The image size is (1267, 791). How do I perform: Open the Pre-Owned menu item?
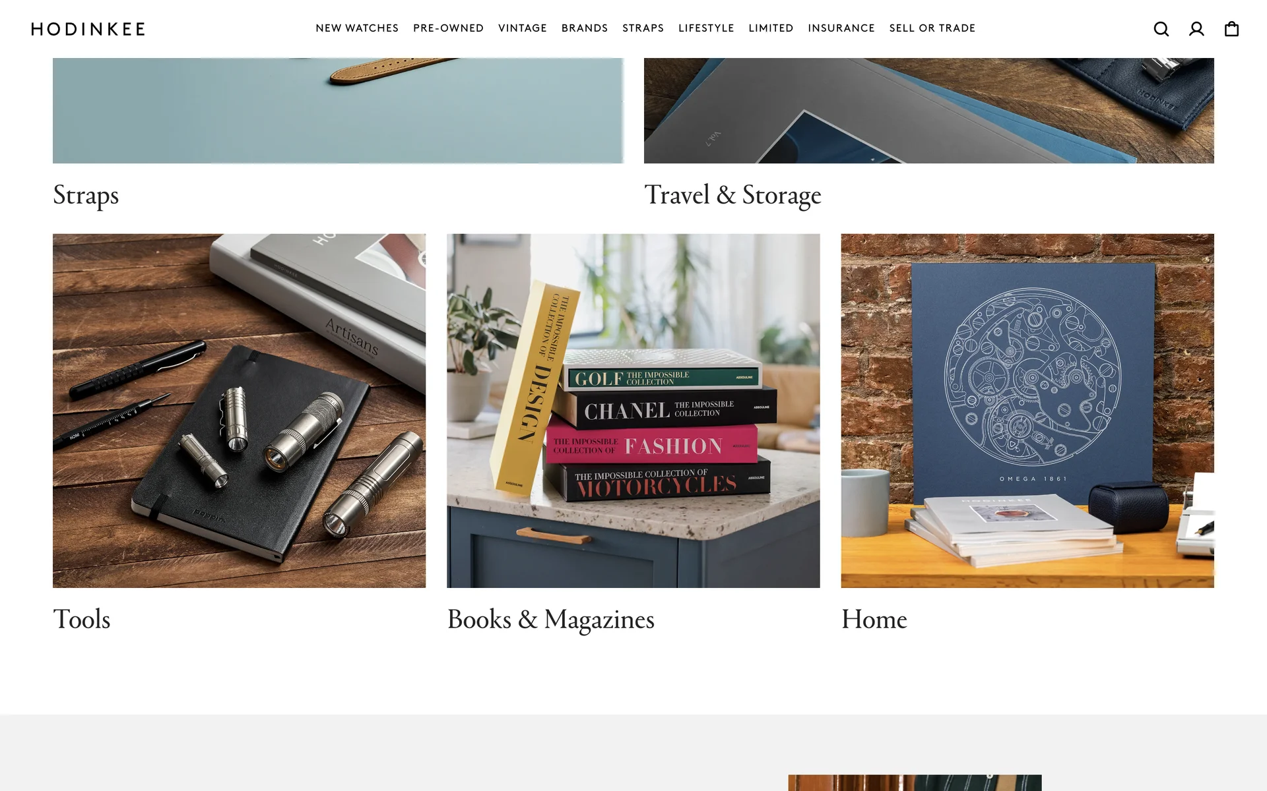tap(448, 28)
